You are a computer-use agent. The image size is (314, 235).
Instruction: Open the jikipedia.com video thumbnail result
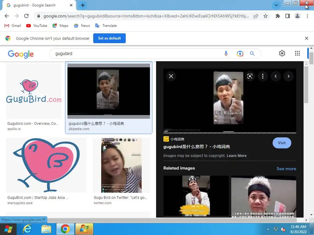(x=109, y=91)
